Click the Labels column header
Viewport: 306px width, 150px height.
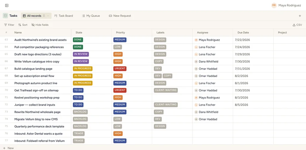(160, 32)
